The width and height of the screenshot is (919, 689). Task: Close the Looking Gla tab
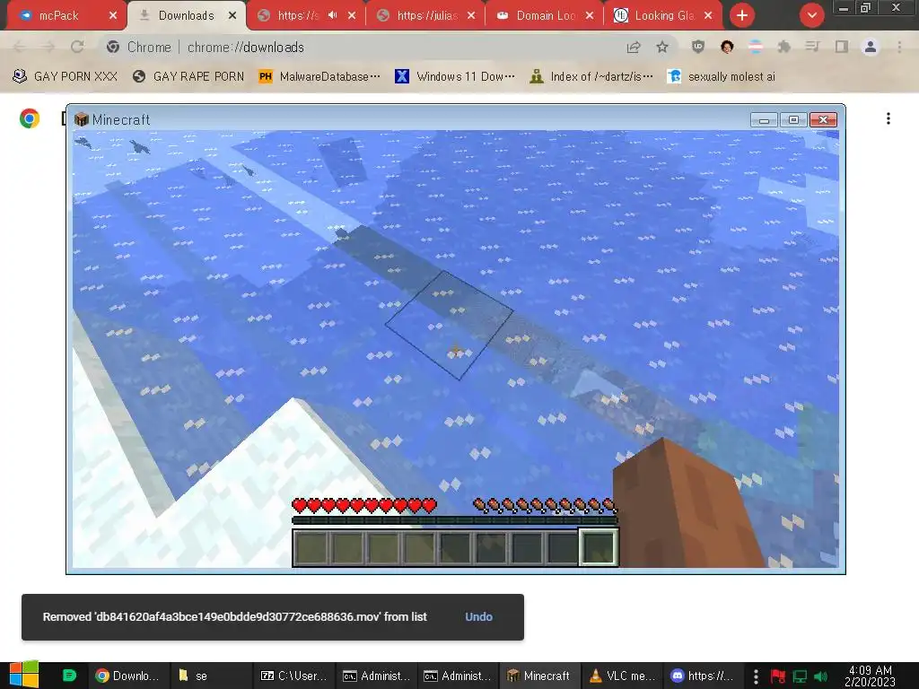[x=708, y=16]
